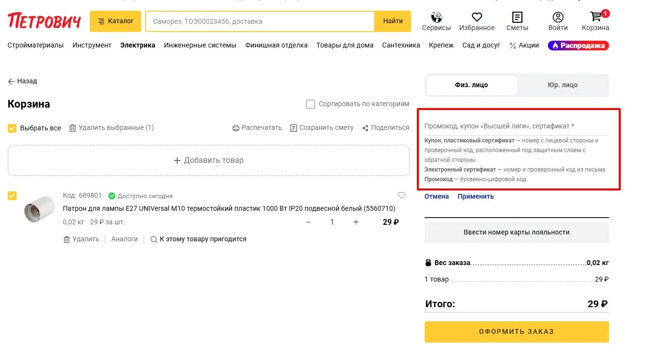This screenshot has height=361, width=645.
Task: Add the lamp socket to favorites
Action: point(401,195)
